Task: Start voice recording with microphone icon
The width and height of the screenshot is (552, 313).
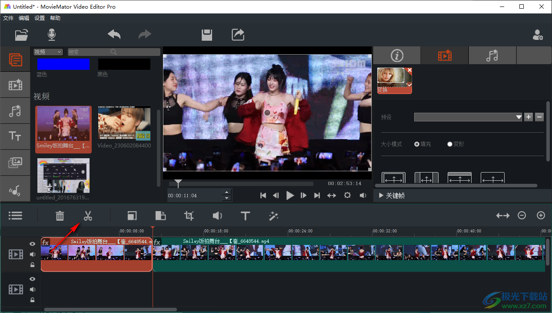Action: point(52,35)
